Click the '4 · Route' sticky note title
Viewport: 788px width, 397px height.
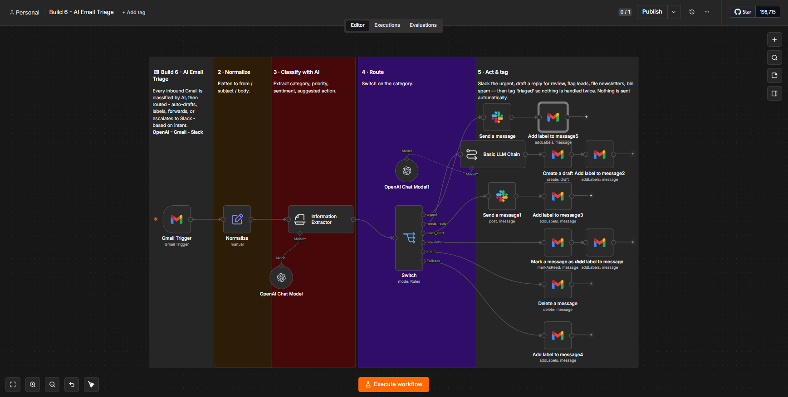tap(373, 72)
